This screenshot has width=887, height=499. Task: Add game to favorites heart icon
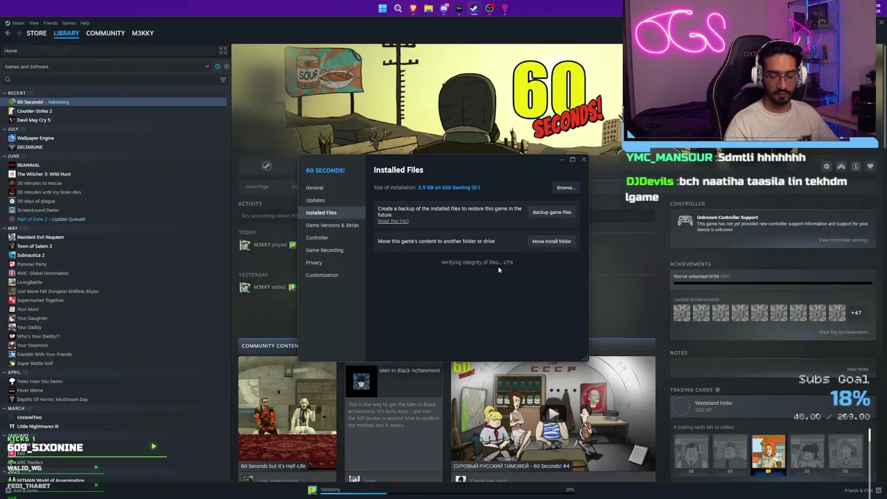pos(870,166)
